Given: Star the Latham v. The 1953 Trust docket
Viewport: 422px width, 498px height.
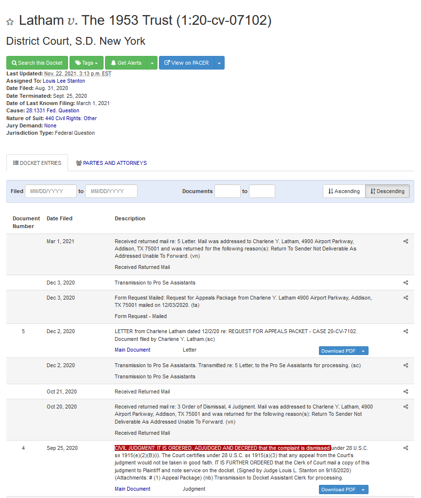Looking at the screenshot, I should [x=10, y=21].
